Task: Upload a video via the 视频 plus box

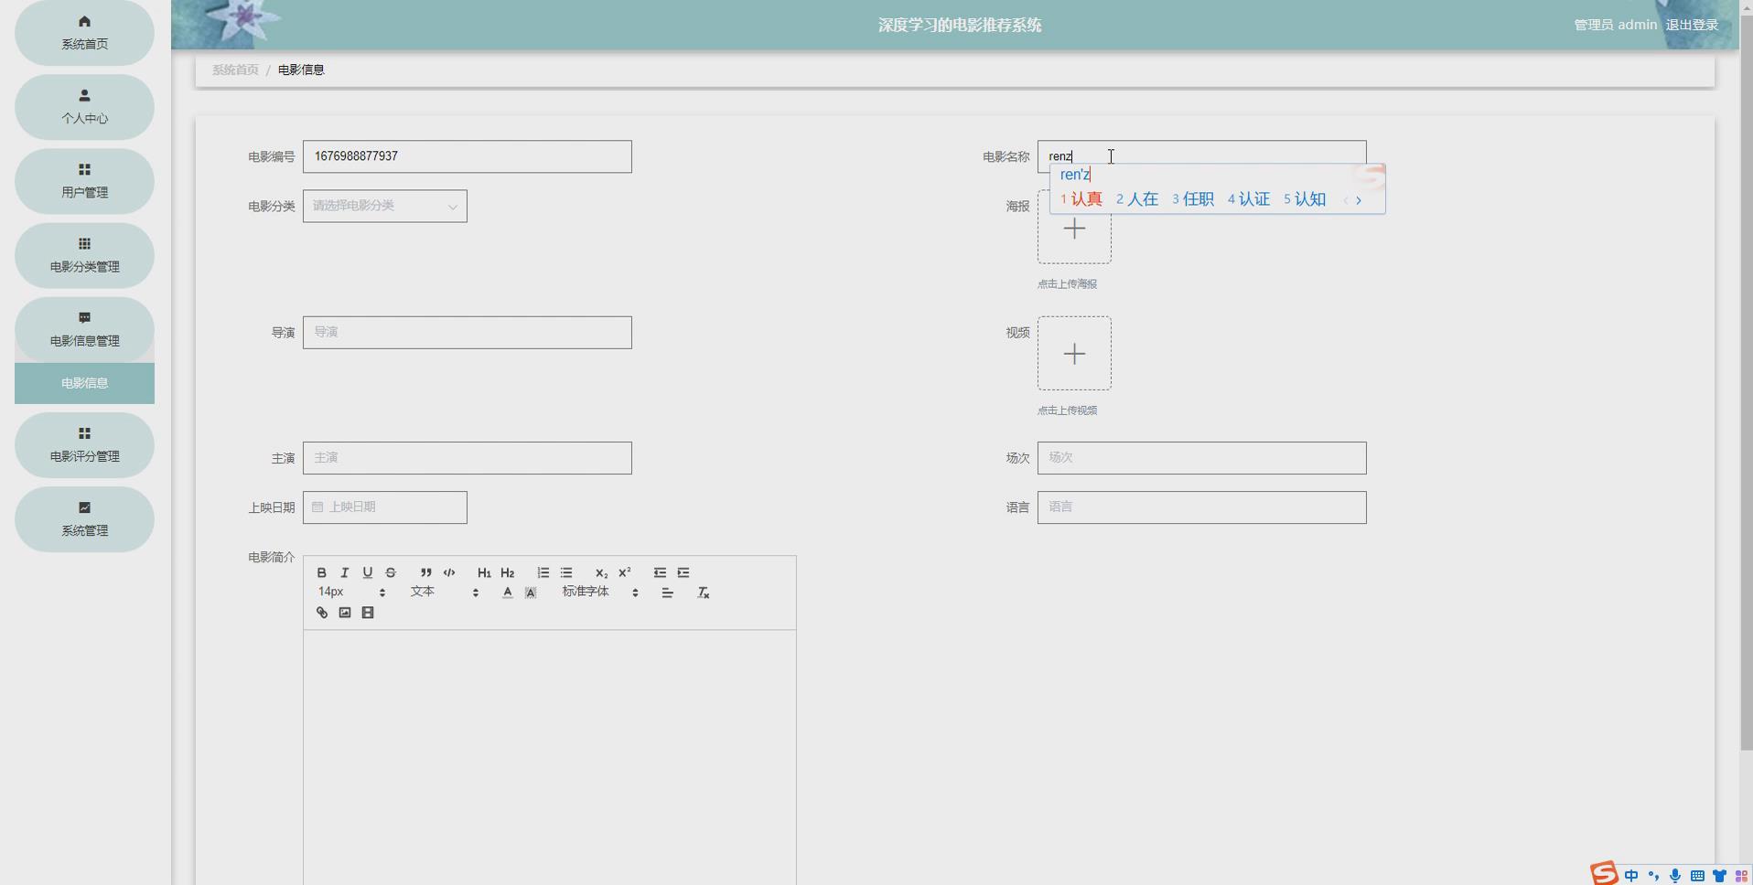Action: [x=1074, y=354]
